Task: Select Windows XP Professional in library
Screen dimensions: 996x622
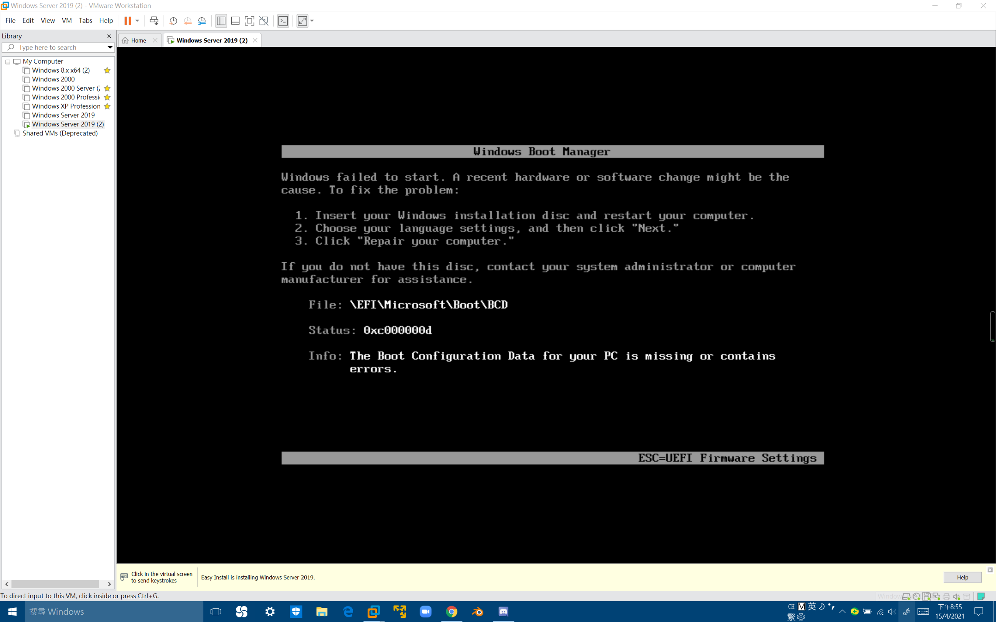Action: 66,106
